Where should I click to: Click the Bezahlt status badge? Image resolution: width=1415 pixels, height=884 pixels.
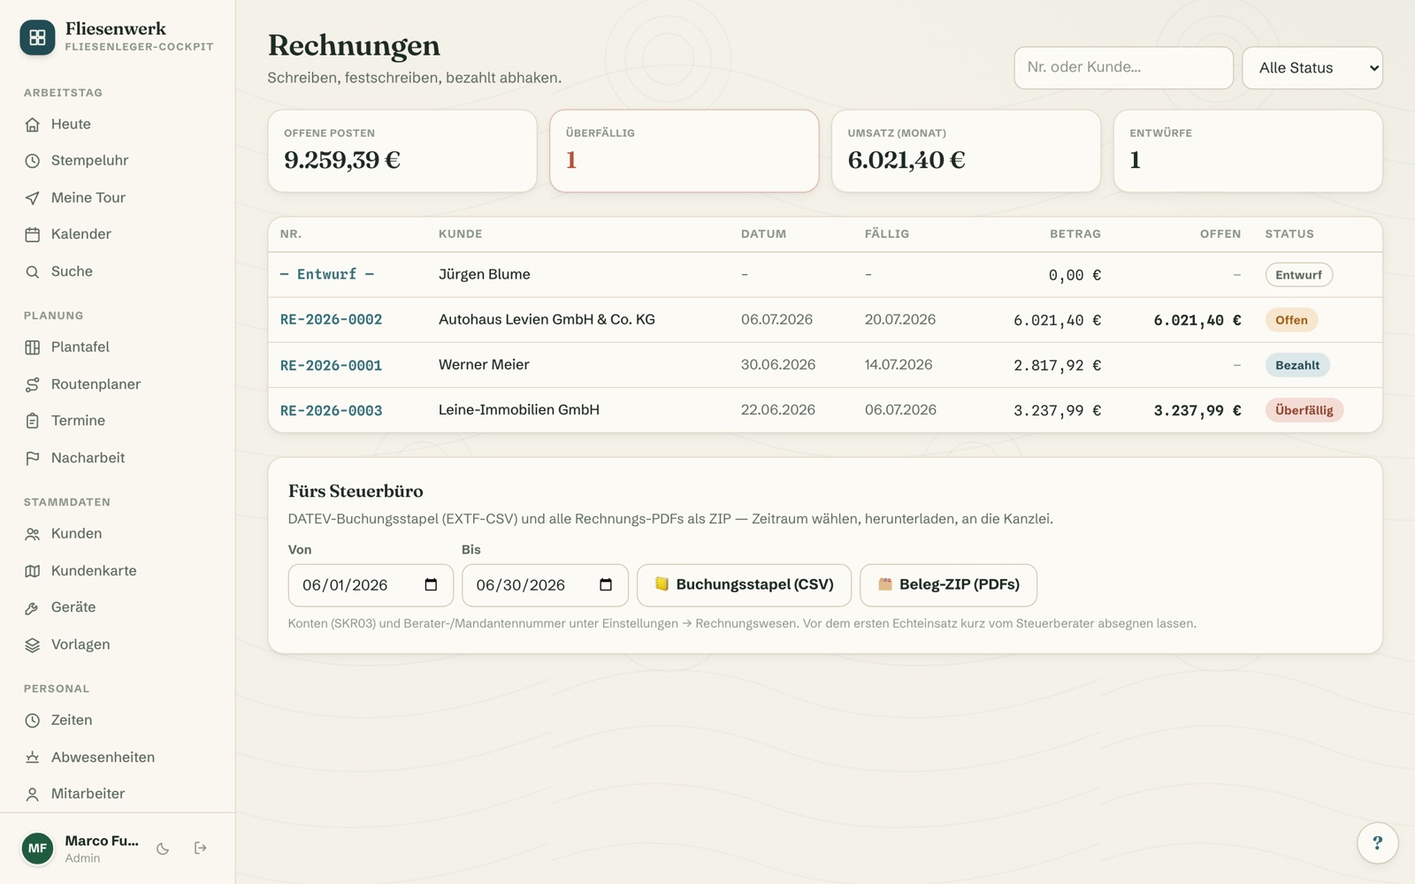point(1296,365)
